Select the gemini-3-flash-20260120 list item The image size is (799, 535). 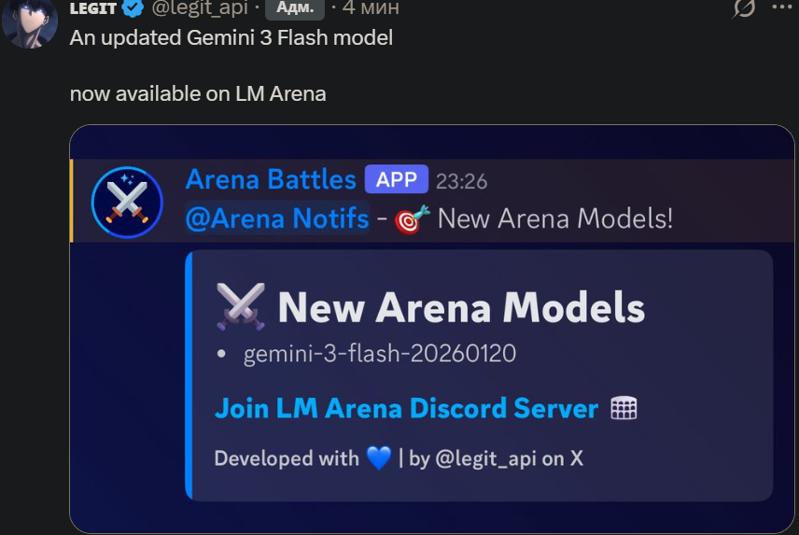pos(380,354)
